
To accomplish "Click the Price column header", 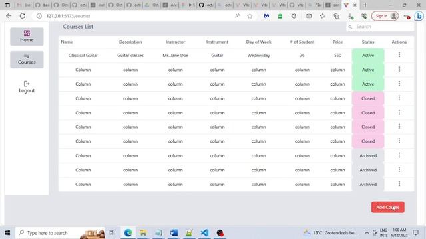I will [x=337, y=42].
